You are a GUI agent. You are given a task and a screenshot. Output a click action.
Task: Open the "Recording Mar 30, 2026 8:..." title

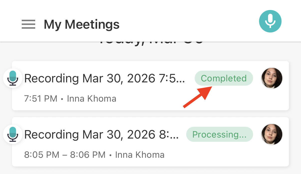(102, 135)
